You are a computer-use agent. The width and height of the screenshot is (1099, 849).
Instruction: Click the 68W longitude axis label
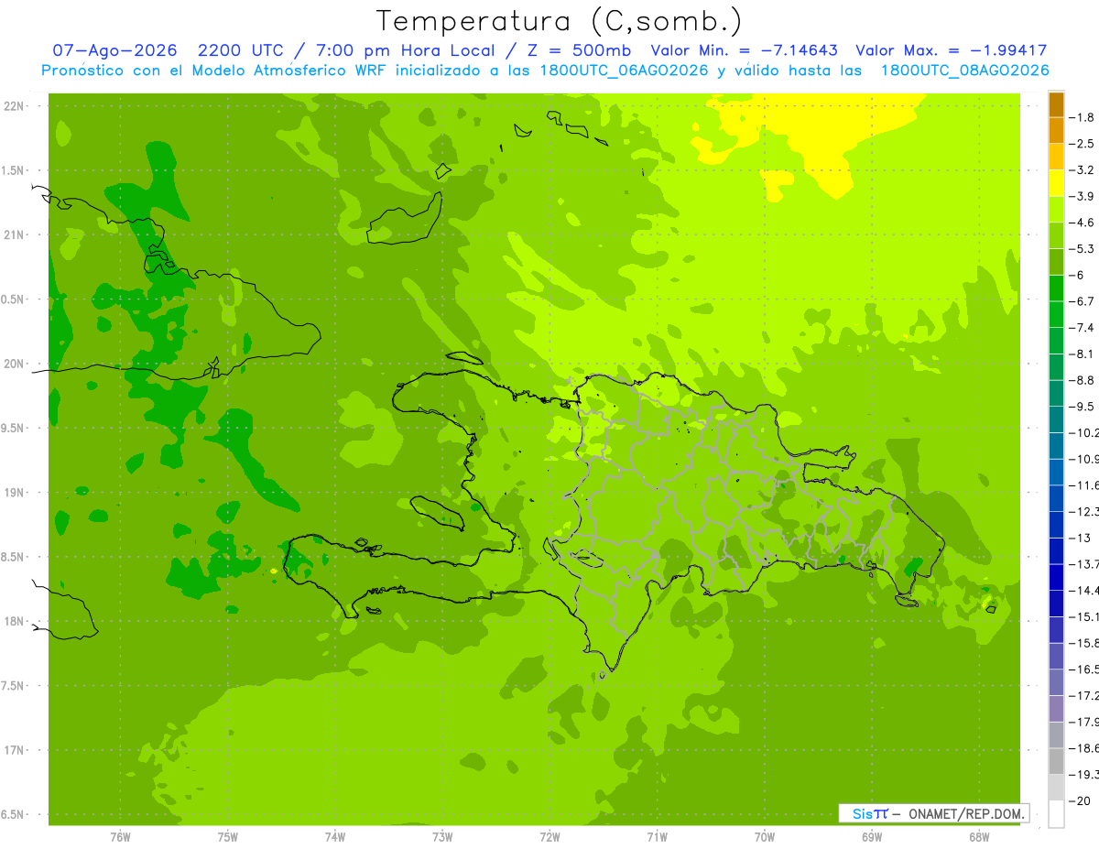pyautogui.click(x=978, y=837)
